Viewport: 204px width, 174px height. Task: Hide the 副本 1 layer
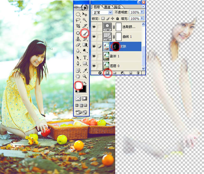[94, 56]
